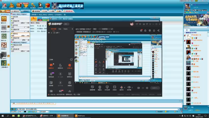Open 在线客服 customer service icon
The width and height of the screenshot is (209, 118).
(x=40, y=6)
